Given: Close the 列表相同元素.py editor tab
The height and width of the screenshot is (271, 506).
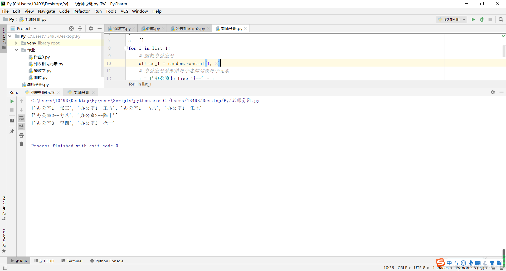Looking at the screenshot, I should tap(208, 28).
